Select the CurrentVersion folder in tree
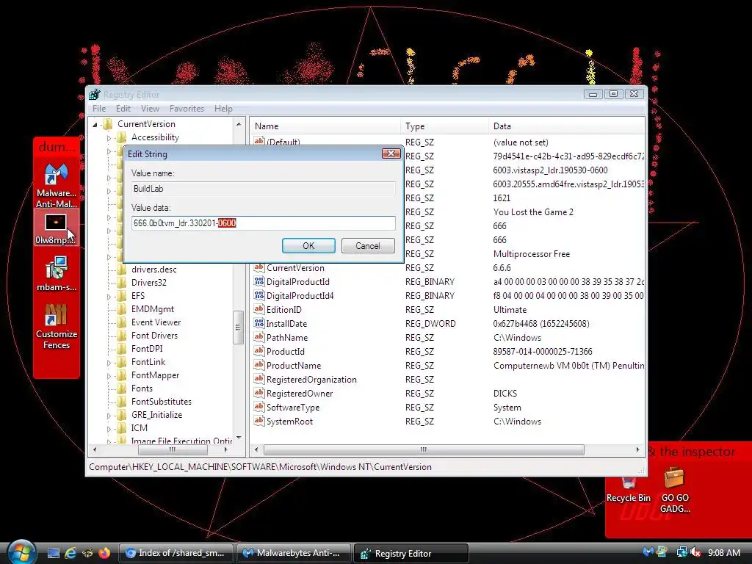The image size is (752, 564). click(146, 123)
